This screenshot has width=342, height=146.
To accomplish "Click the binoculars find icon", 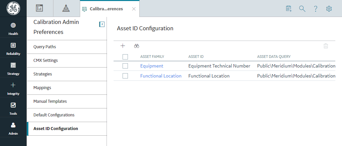I will [x=137, y=46].
